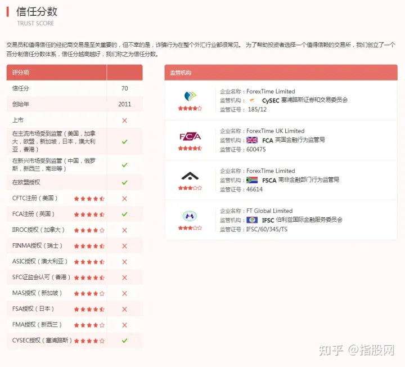
Task: Click the MAS授权（新加坡） label
Action: coord(37,293)
